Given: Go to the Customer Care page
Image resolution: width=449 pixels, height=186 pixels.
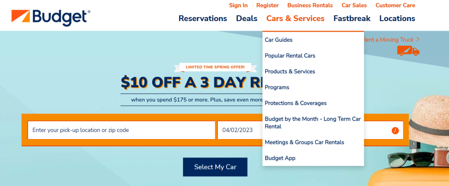Looking at the screenshot, I should pyautogui.click(x=395, y=5).
